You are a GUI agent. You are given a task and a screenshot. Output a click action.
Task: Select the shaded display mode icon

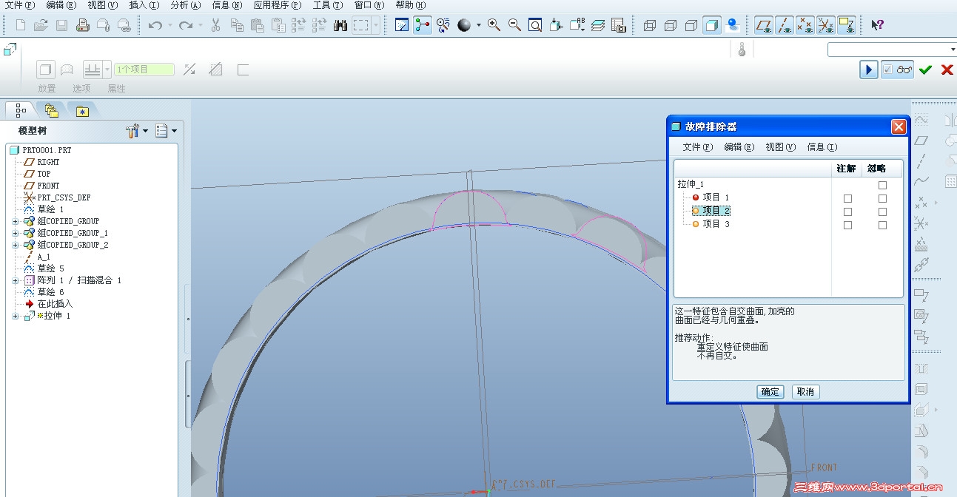711,25
